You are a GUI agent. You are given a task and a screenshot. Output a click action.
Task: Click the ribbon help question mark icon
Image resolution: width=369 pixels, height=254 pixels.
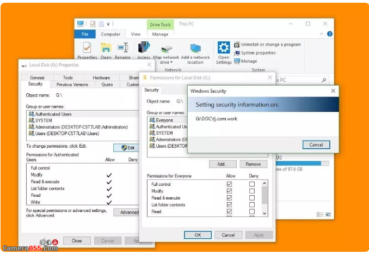tap(330, 34)
